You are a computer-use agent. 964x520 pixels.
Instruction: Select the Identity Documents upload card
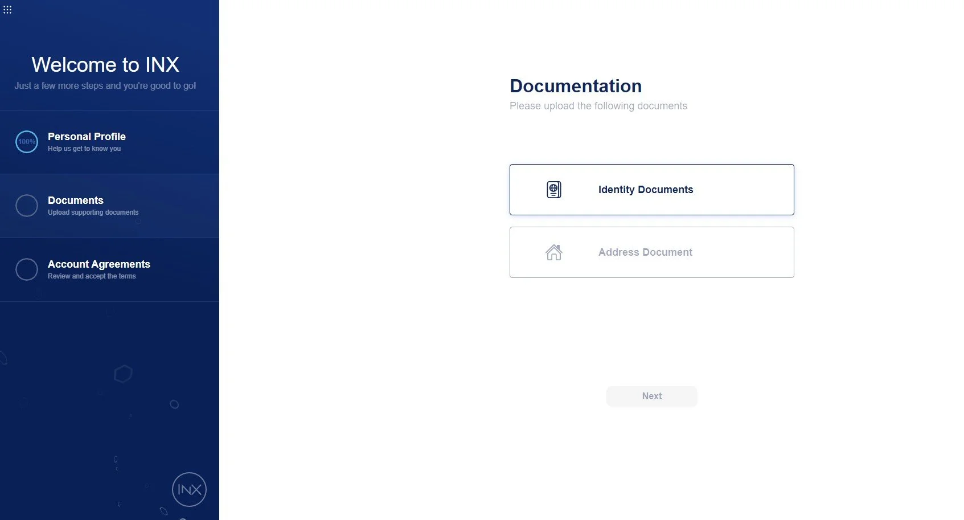(x=651, y=190)
